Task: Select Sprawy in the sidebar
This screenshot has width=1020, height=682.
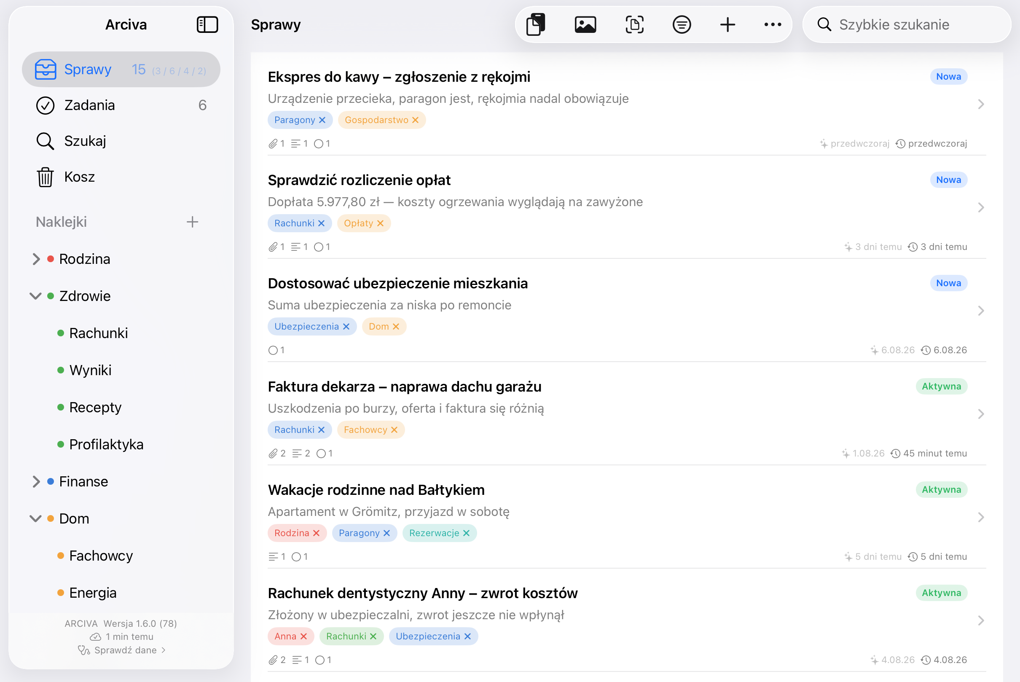Action: (121, 70)
